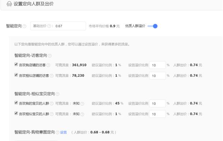Click the help icon beside 基础出价
This screenshot has width=223, height=141.
click(49, 26)
